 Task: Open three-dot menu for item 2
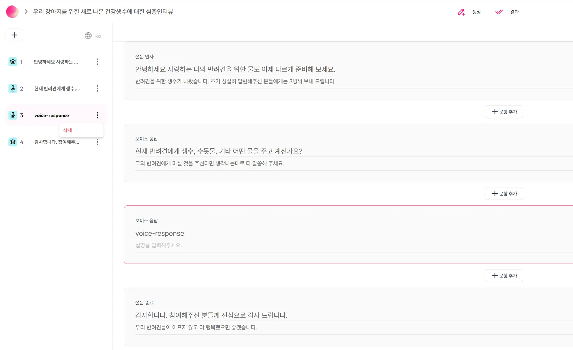[97, 89]
